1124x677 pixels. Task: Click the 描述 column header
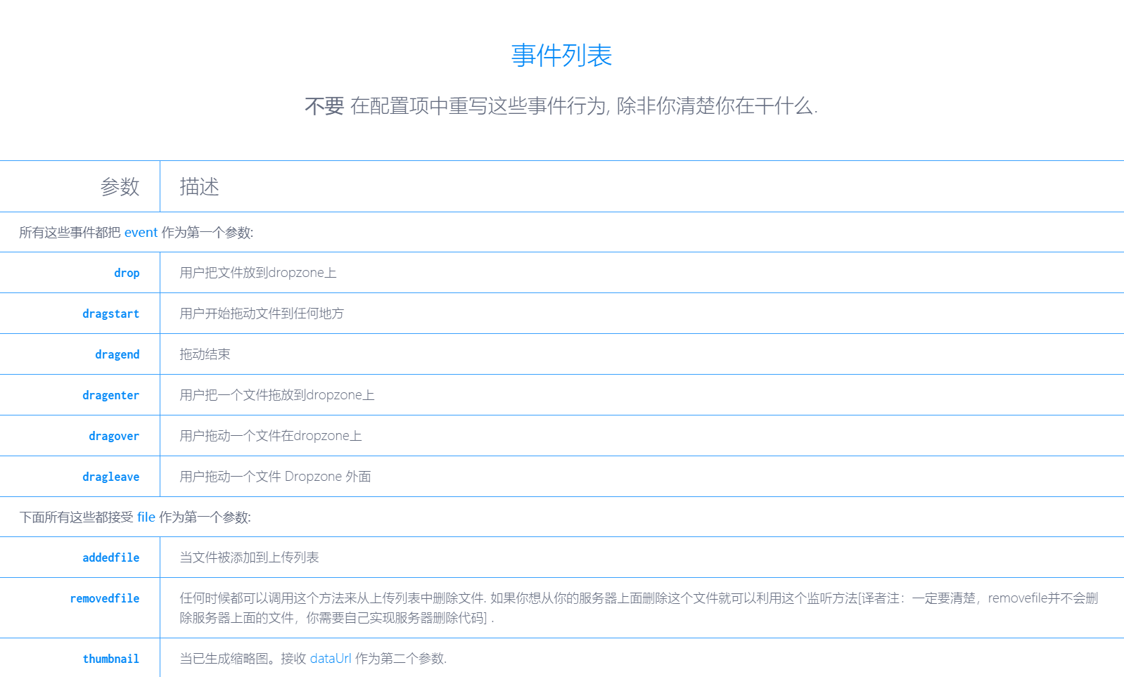199,186
